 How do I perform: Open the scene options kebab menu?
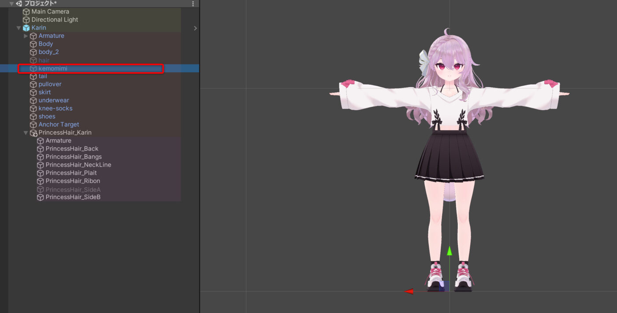193,4
